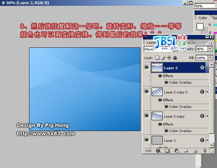Open the Layers panel options menu button
Screen dimensions: 217x168
[211, 43]
